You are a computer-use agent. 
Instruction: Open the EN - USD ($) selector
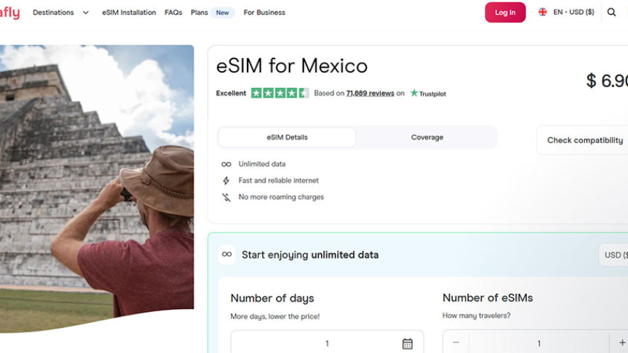(567, 12)
